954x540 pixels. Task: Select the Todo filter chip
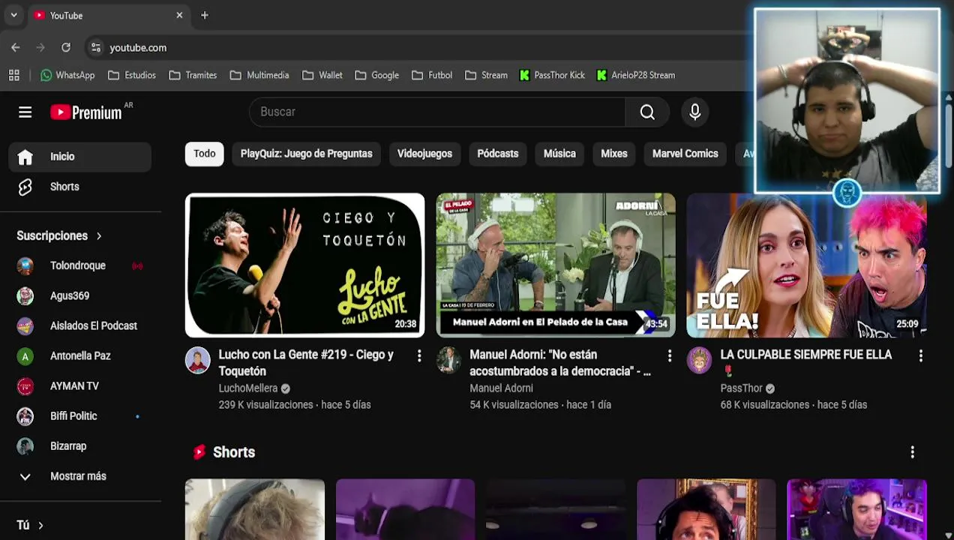pyautogui.click(x=205, y=154)
